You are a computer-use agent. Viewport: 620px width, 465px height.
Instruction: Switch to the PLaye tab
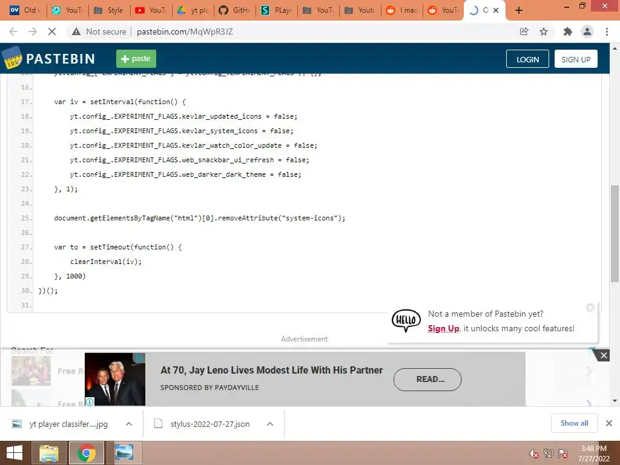click(277, 10)
